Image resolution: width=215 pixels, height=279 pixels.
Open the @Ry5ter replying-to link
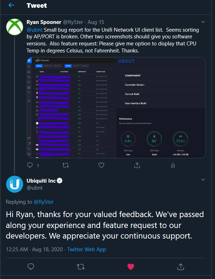click(x=44, y=202)
